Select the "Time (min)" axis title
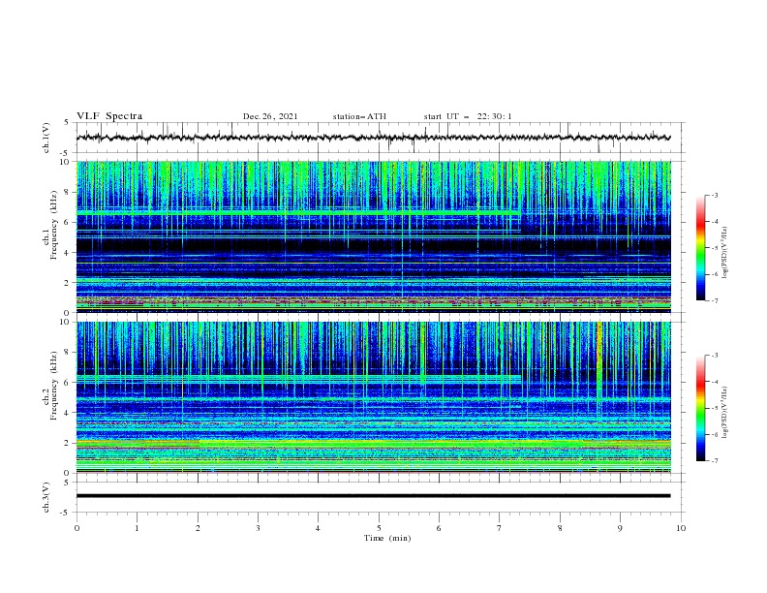Screen dimensions: 767x593 point(387,538)
